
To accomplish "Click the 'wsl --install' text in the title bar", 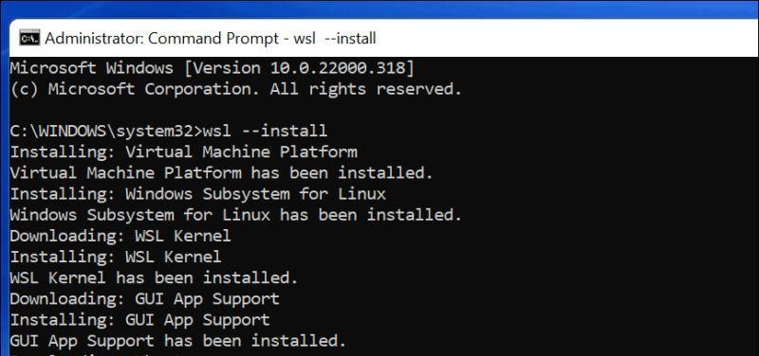I will (x=335, y=38).
